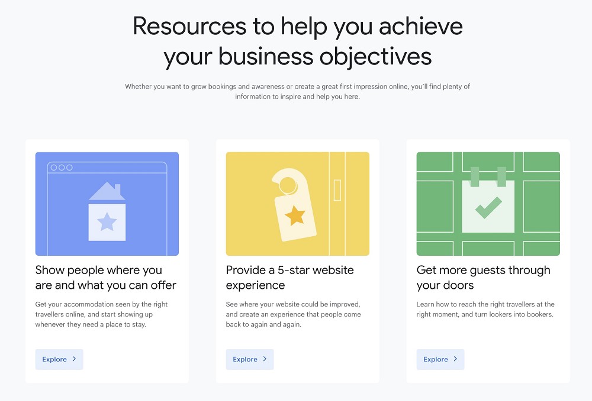Click browser window dots in blue illustration
This screenshot has height=401, width=592.
pos(62,168)
